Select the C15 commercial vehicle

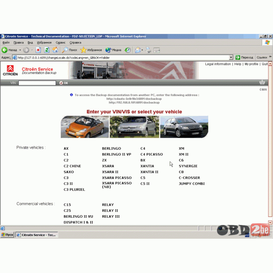[x=67, y=205]
